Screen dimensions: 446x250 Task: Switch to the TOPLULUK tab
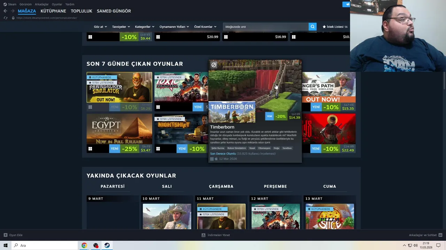tap(82, 11)
